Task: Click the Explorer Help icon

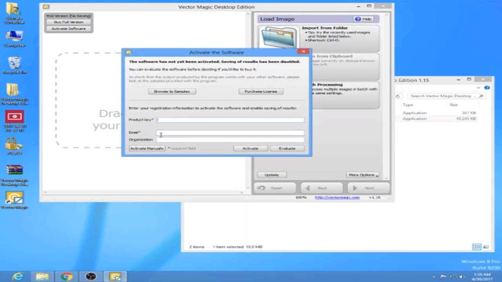Action: click(487, 88)
